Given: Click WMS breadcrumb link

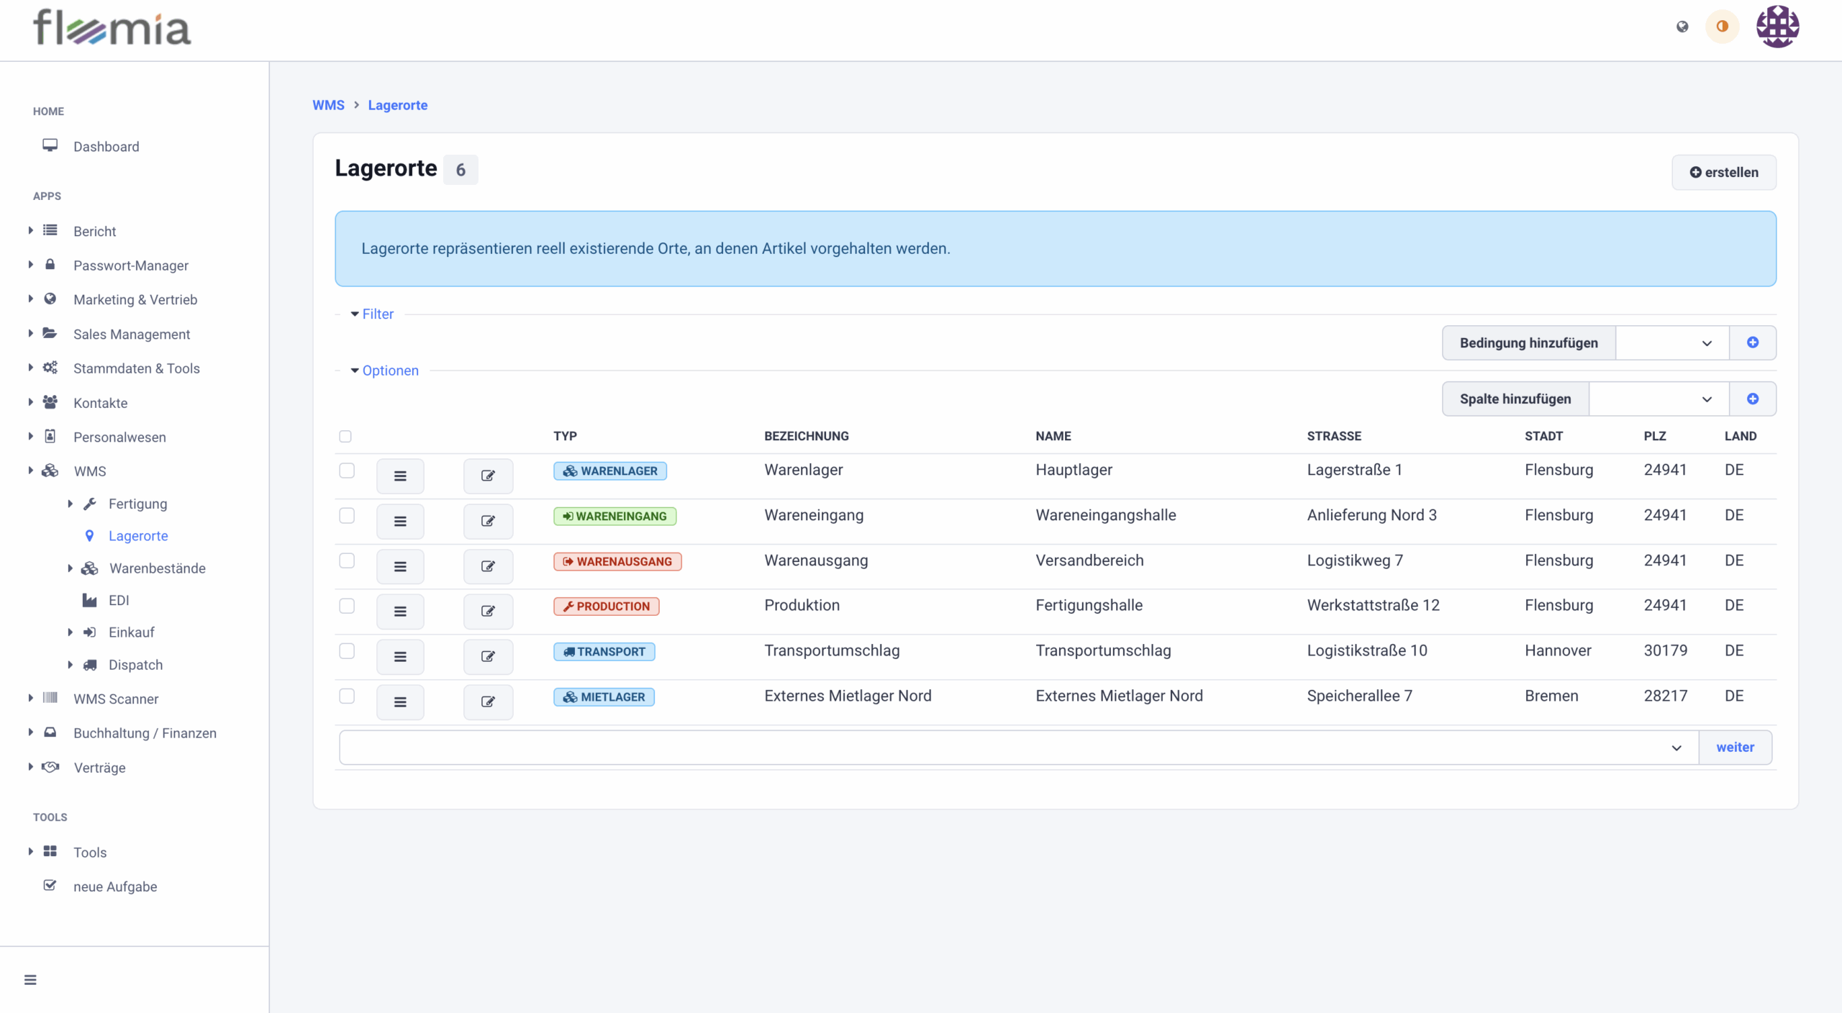Looking at the screenshot, I should tap(328, 105).
